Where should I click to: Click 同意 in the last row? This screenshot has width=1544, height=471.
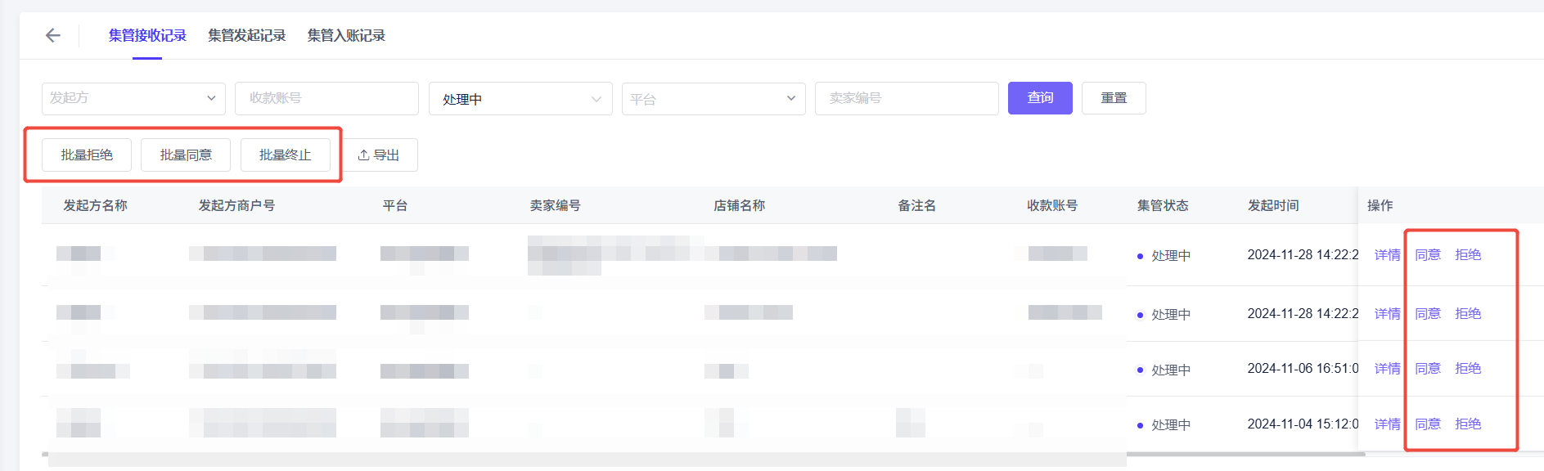(x=1428, y=424)
